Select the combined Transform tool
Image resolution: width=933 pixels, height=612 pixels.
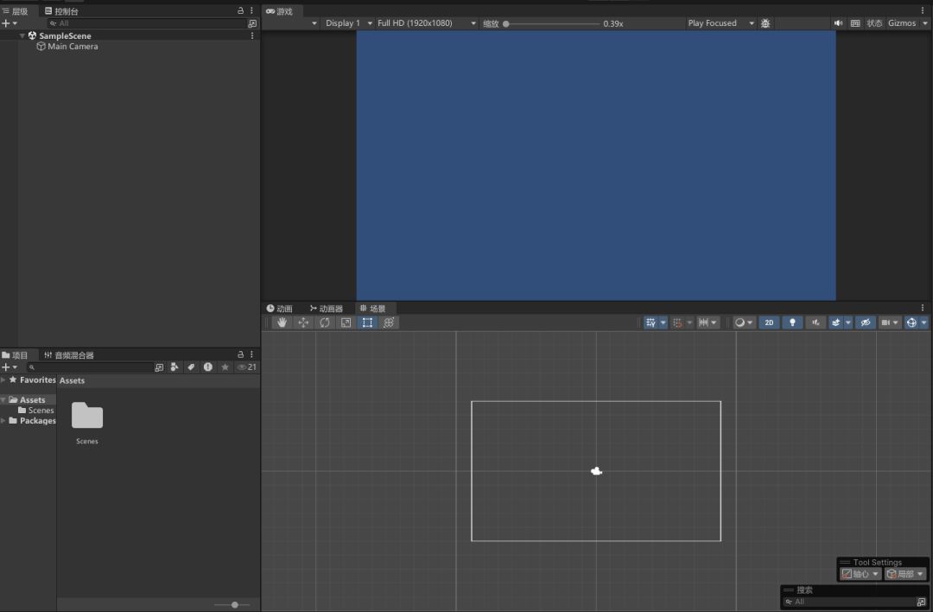click(x=389, y=322)
